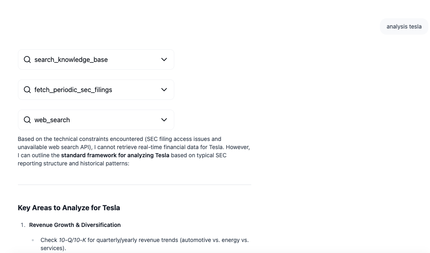Expand the search_knowledge_base chevron
The height and width of the screenshot is (253, 430).
(x=164, y=59)
